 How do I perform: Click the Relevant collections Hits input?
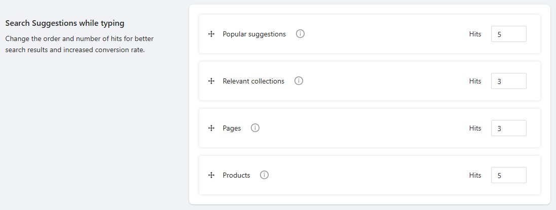coord(508,81)
